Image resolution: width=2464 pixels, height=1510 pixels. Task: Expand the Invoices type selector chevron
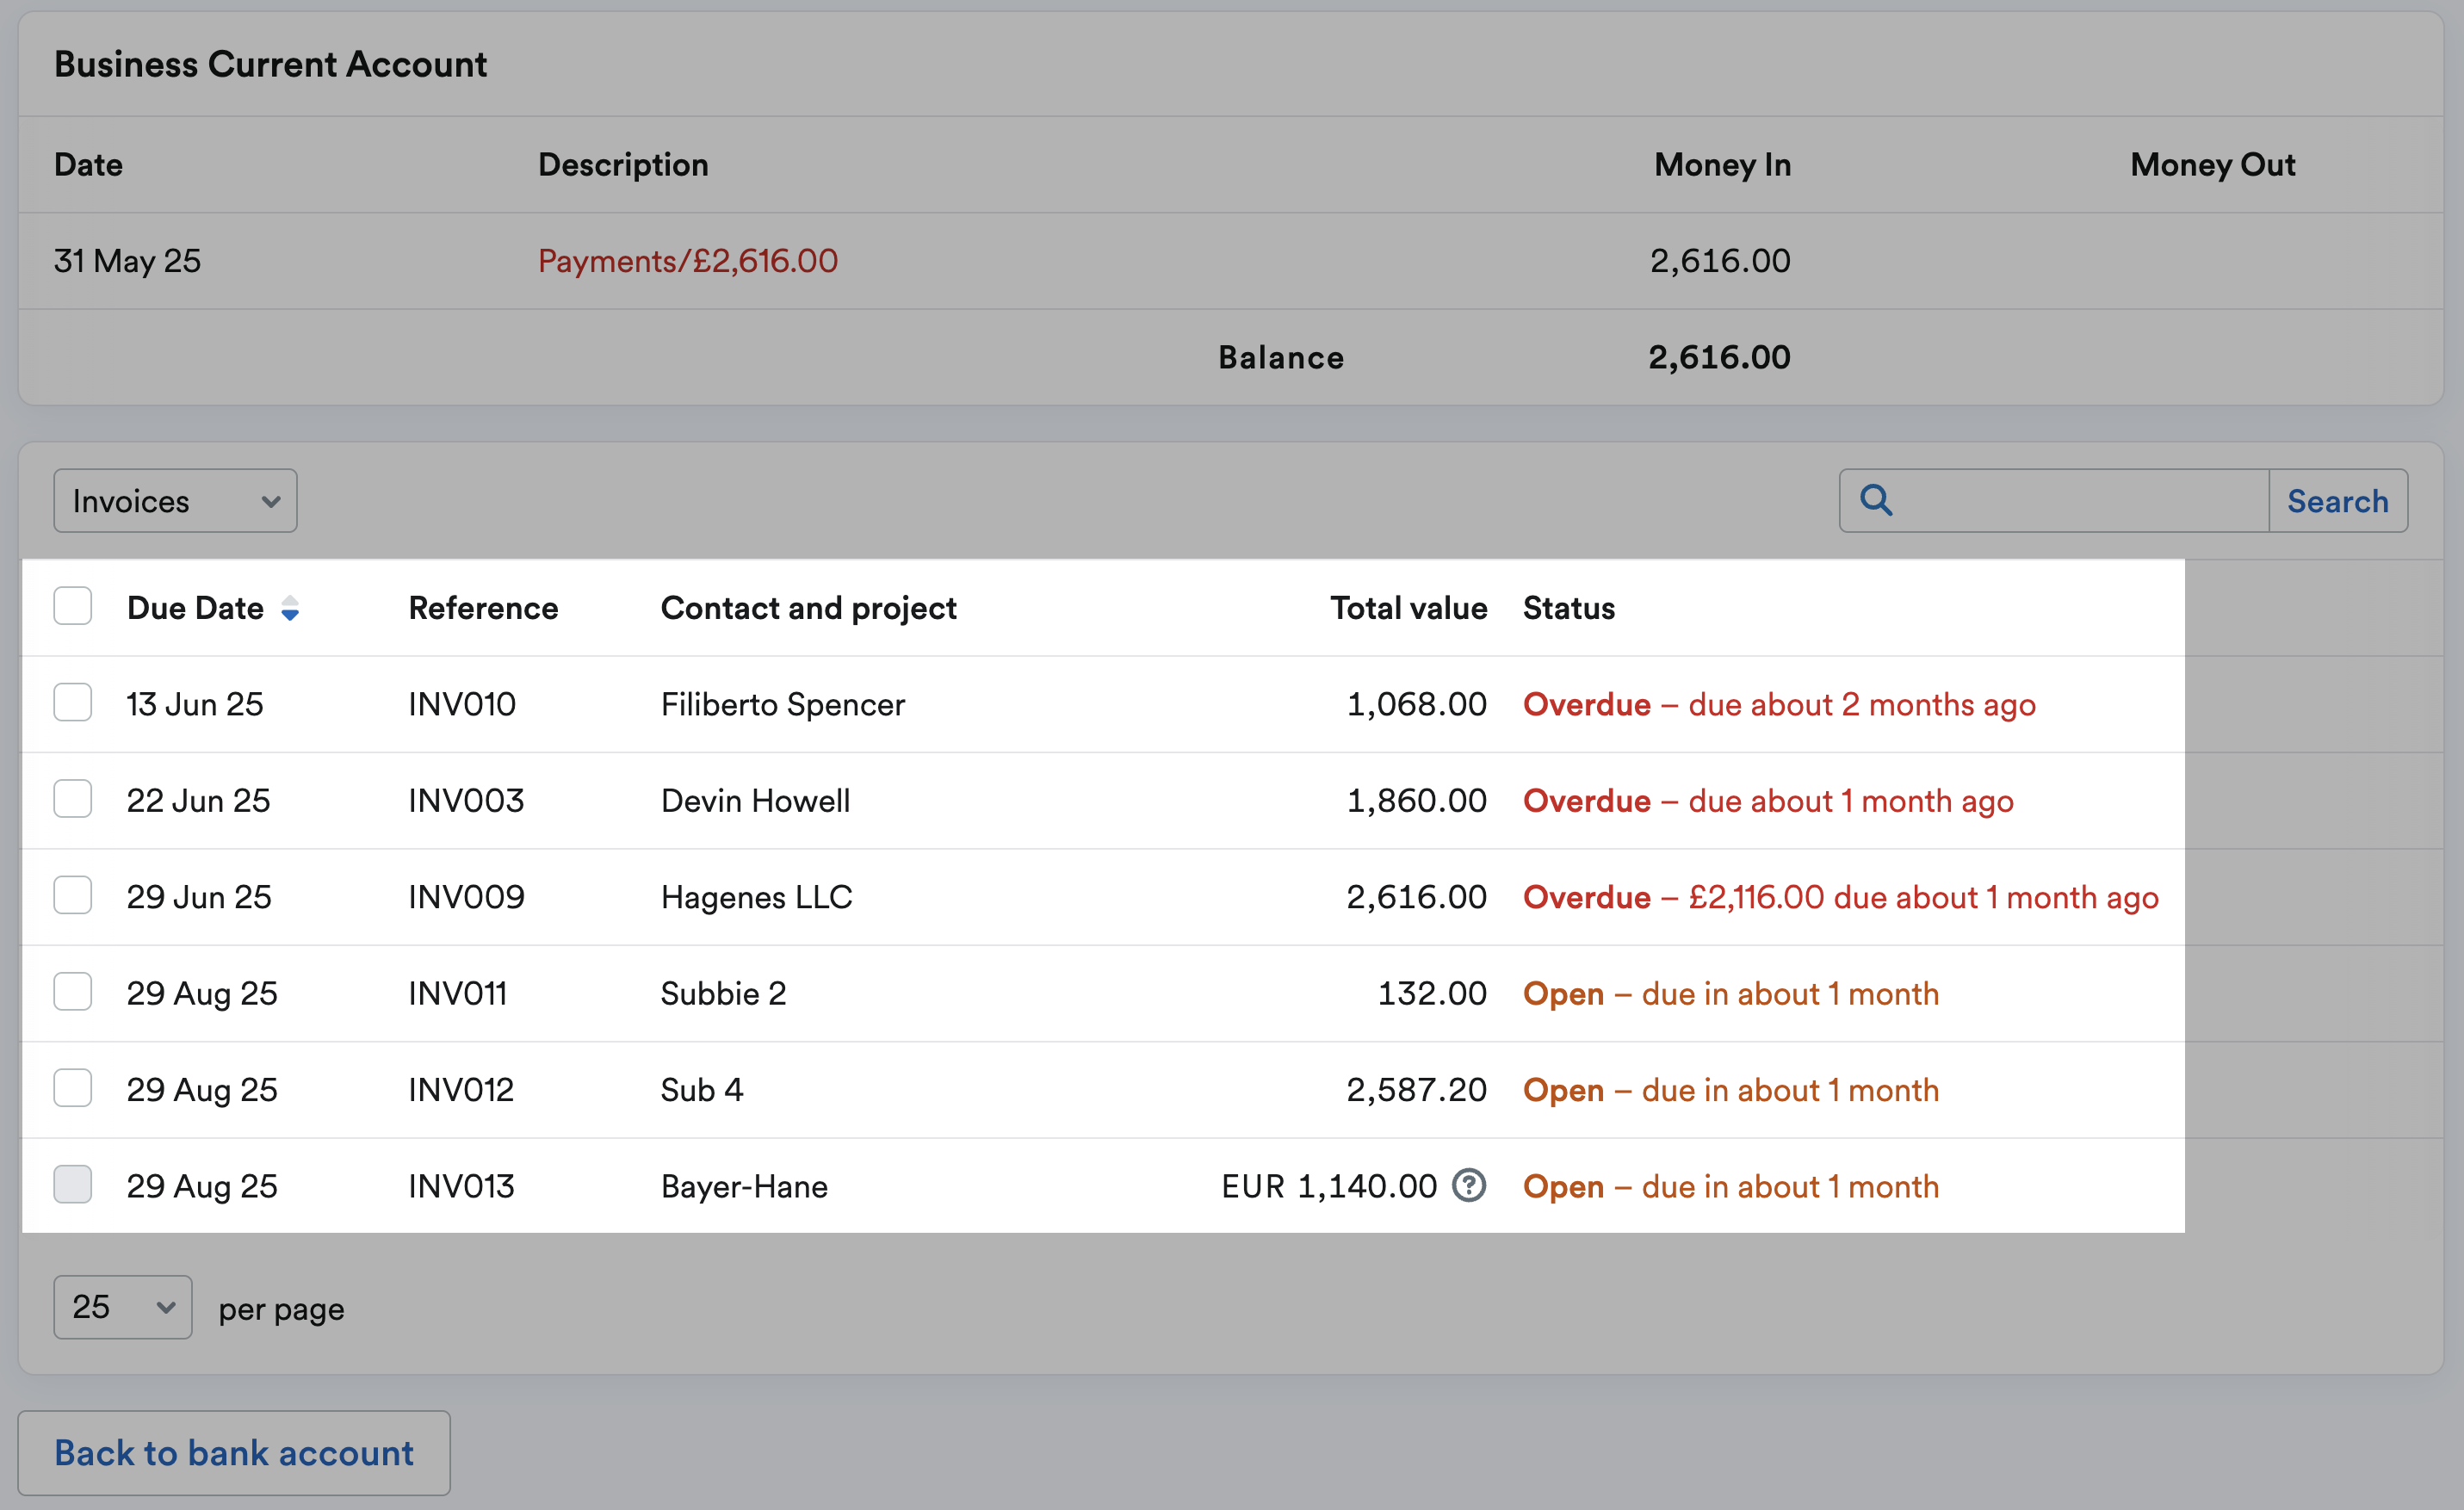(270, 501)
